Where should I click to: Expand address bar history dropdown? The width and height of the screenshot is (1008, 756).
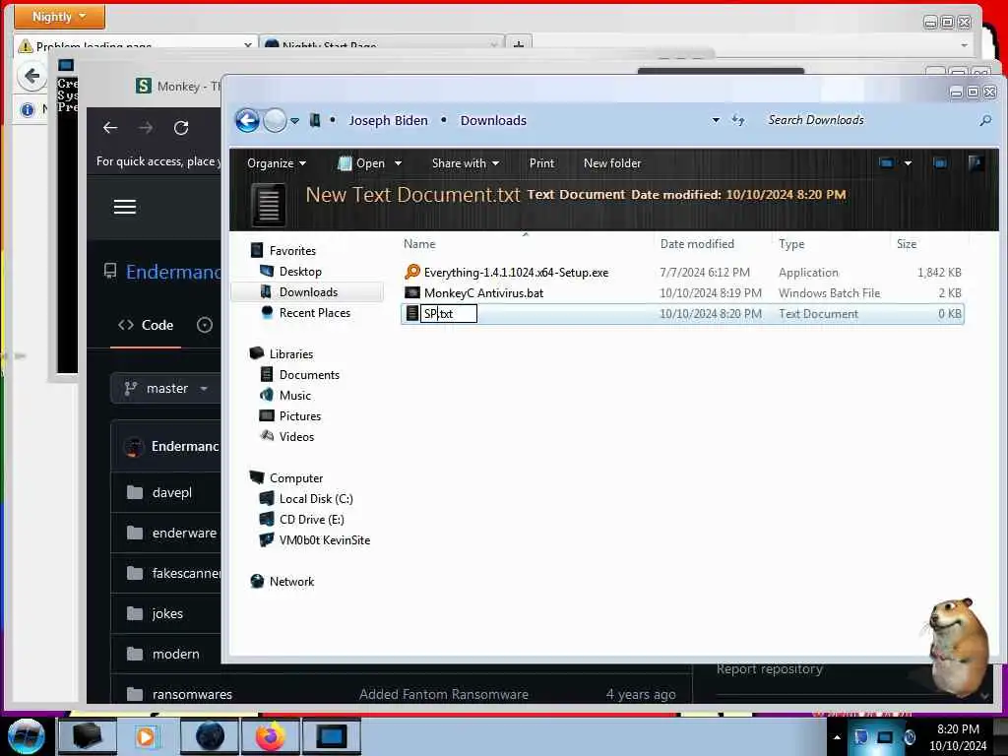pos(716,120)
